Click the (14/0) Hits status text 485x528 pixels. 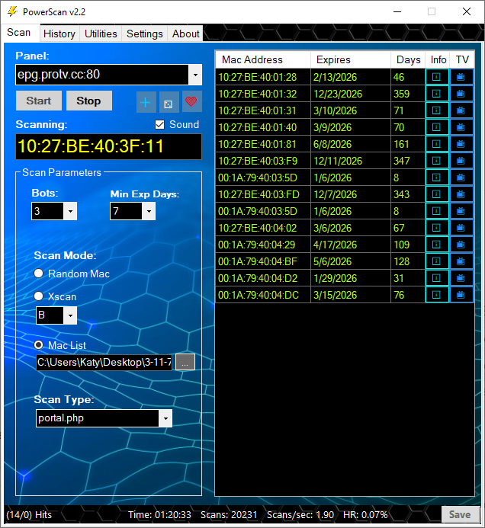(x=29, y=515)
